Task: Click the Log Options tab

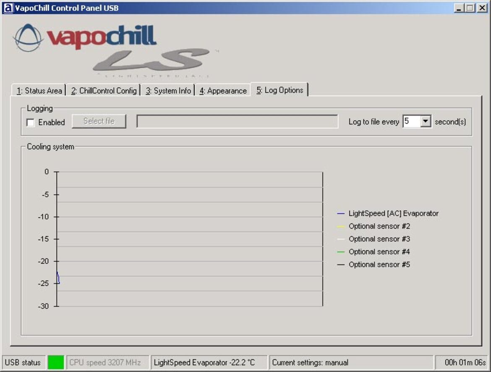Action: [x=279, y=90]
